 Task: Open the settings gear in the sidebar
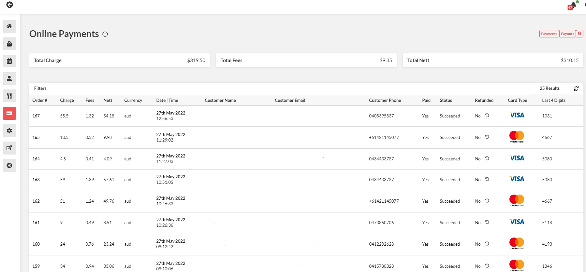9,130
